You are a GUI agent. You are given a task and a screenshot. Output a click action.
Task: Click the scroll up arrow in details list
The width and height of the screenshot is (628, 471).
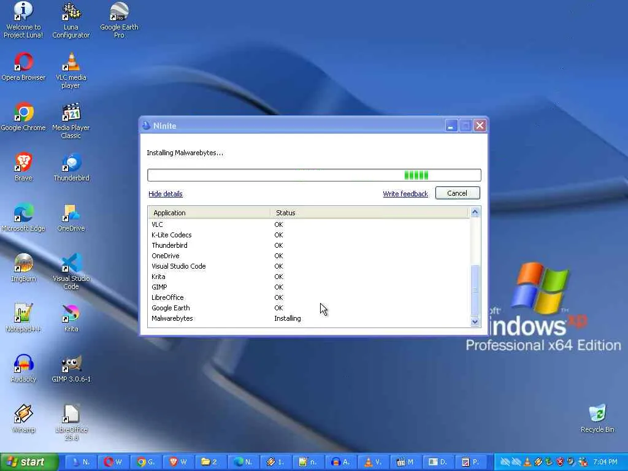click(x=475, y=212)
